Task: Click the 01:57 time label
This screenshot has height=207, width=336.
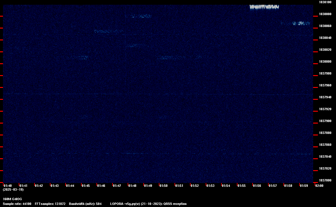Action: pyautogui.click(x=273, y=186)
